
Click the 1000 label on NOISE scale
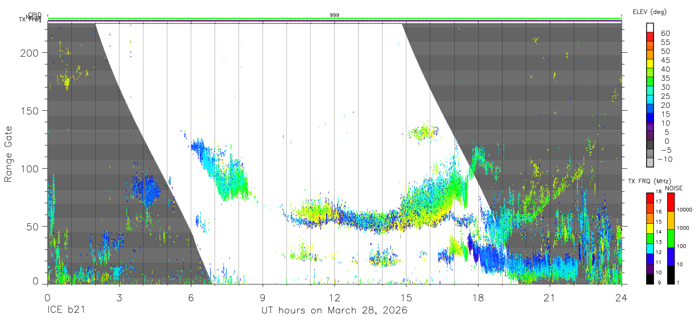(683, 228)
